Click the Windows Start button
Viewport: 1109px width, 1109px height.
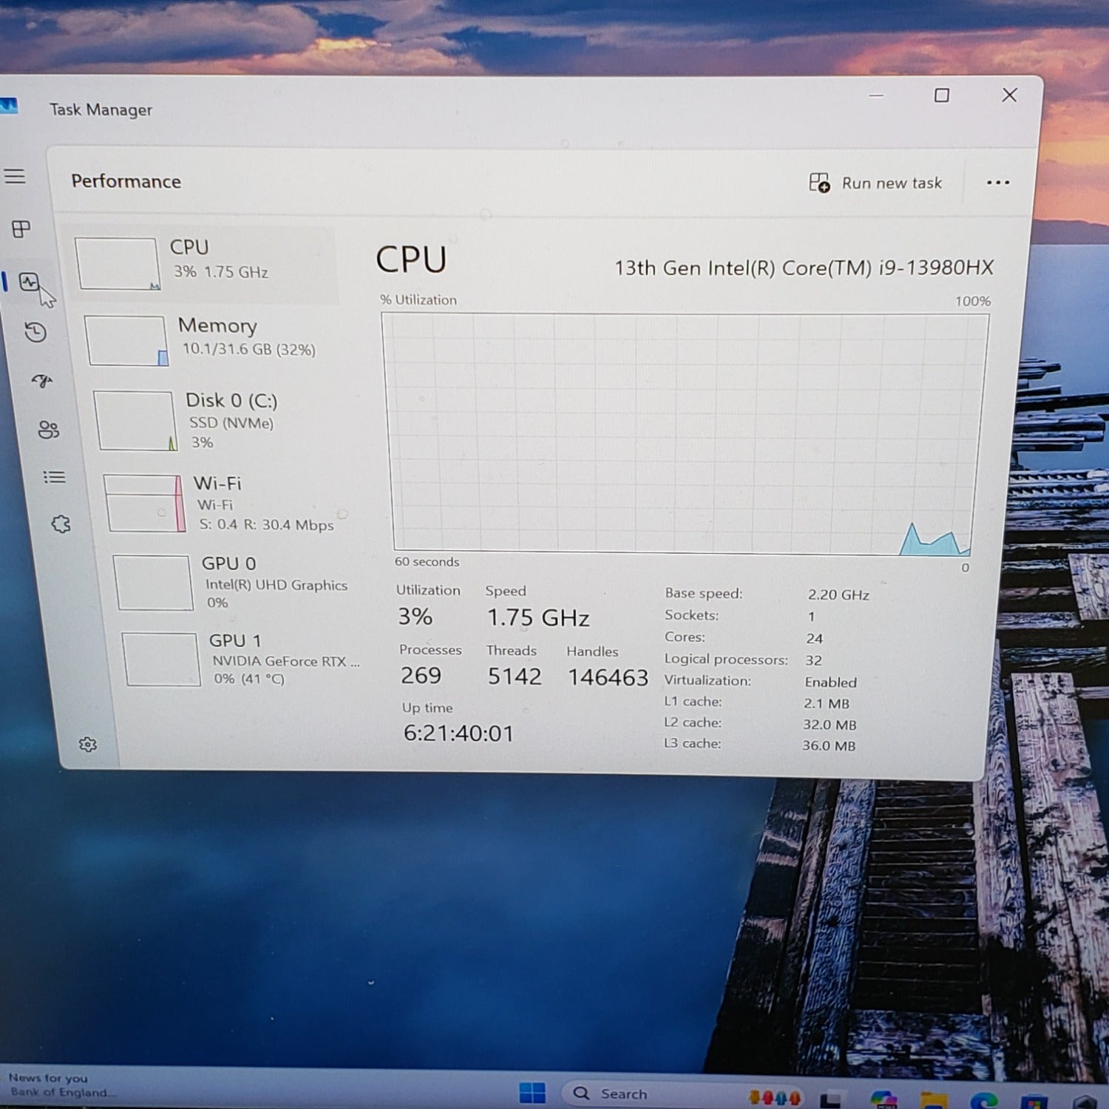coord(532,1093)
